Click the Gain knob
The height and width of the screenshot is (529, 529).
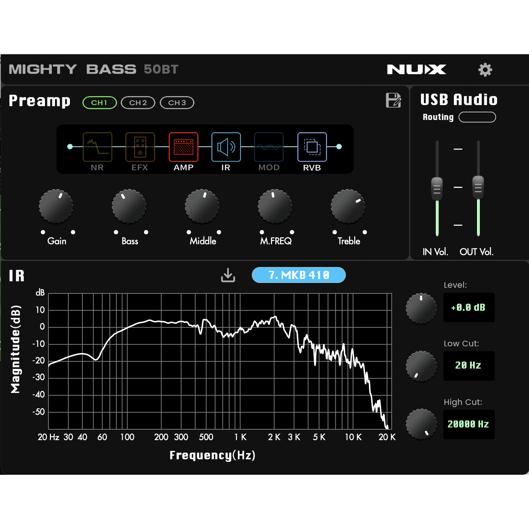[x=56, y=206]
